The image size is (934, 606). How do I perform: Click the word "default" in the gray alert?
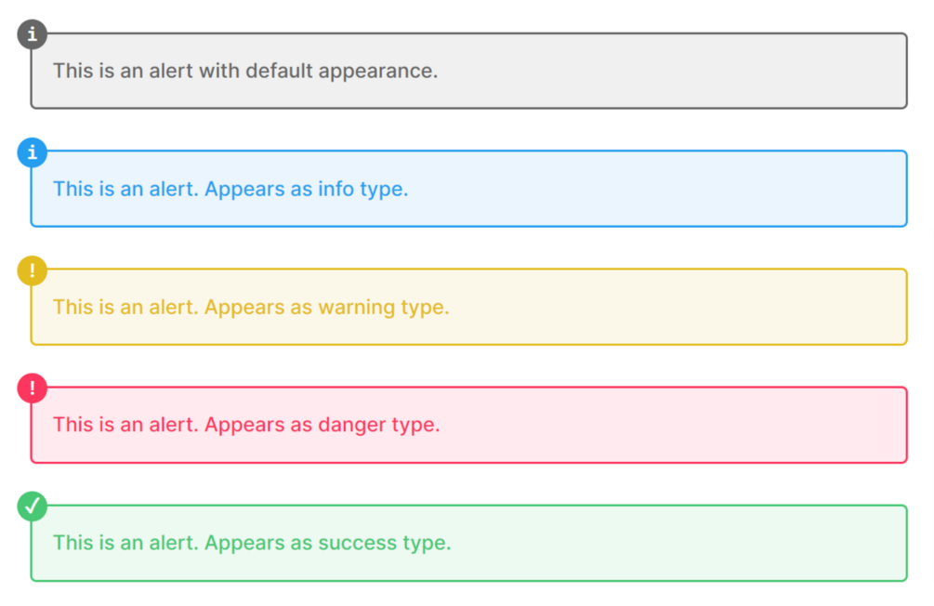click(279, 71)
